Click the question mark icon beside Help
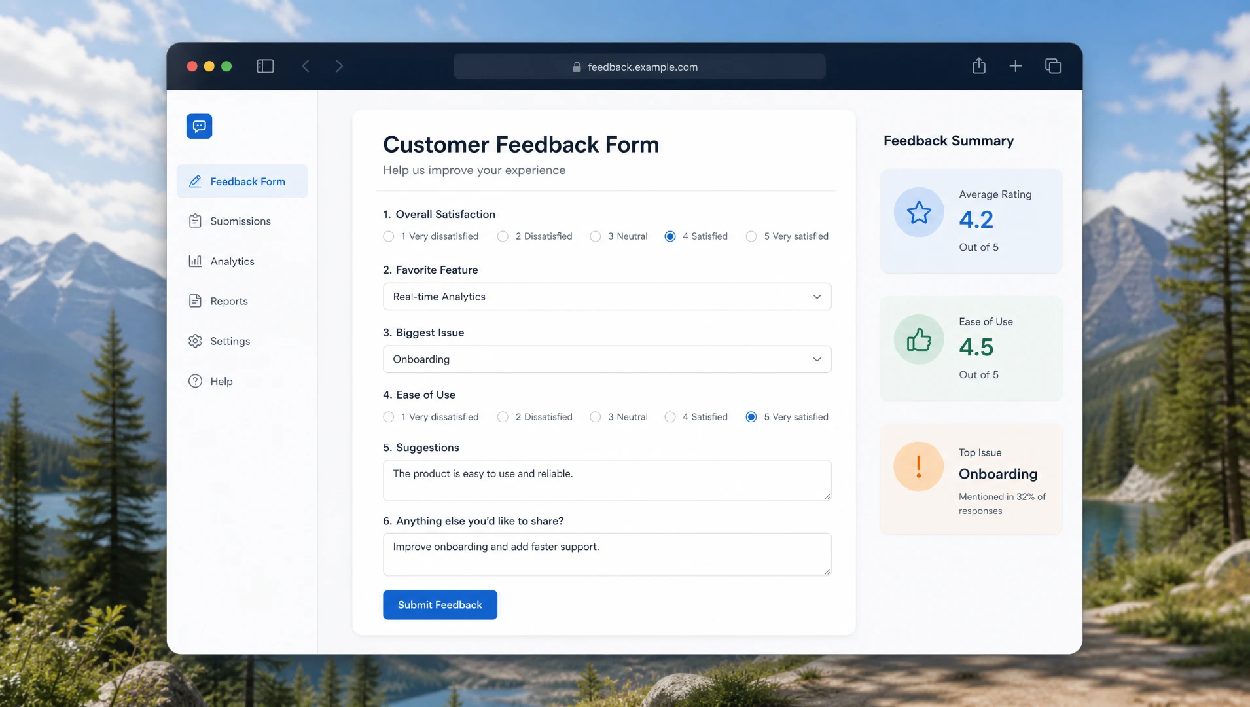 [x=195, y=381]
